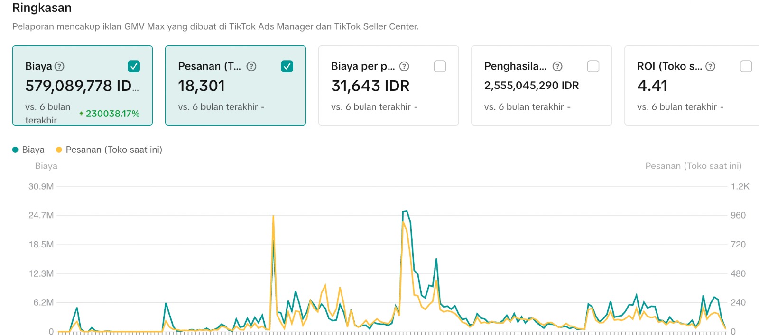
Task: Click the Biaya legend label
Action: coord(33,150)
